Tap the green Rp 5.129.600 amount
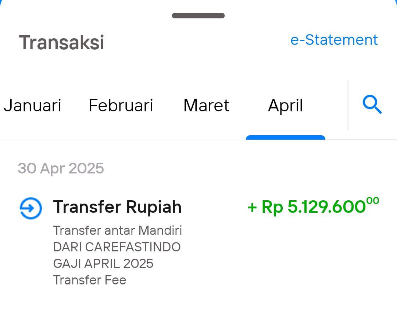 313,206
